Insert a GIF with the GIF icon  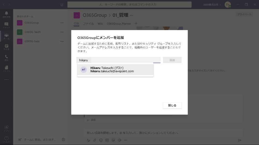(x=107, y=140)
